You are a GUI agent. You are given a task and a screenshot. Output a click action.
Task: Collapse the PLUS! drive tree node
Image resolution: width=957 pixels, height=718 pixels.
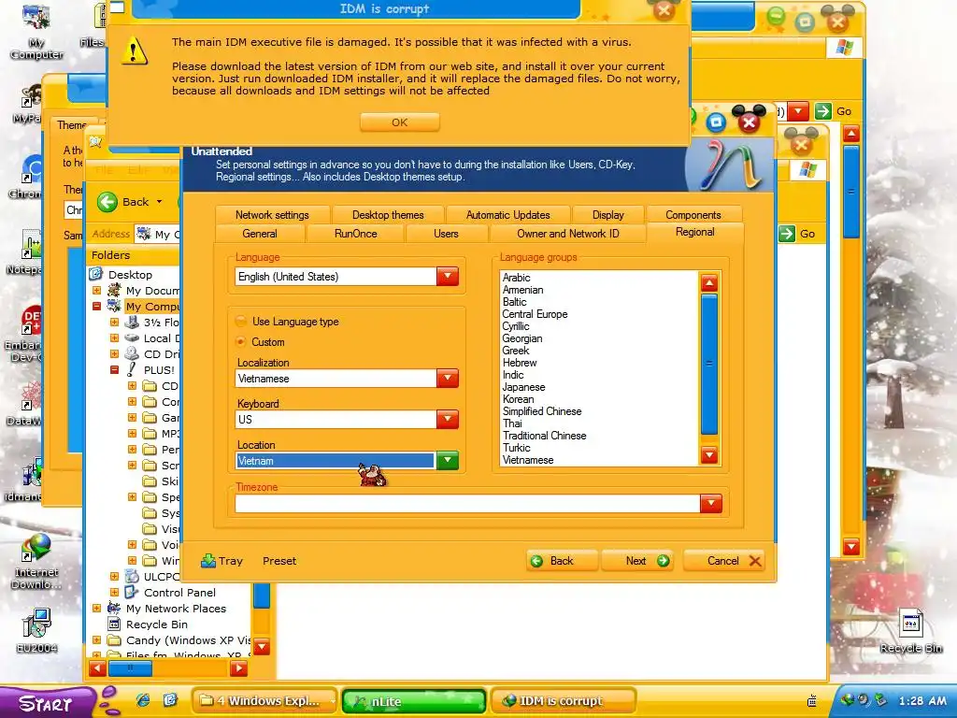coord(114,370)
